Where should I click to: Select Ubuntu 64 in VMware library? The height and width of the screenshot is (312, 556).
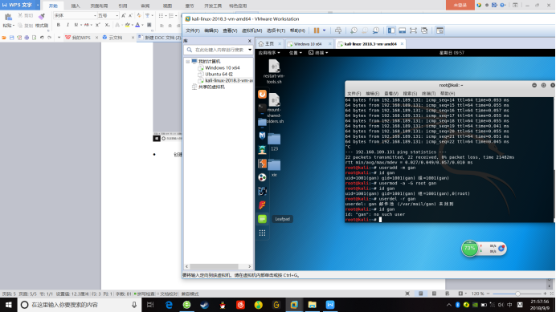219,74
